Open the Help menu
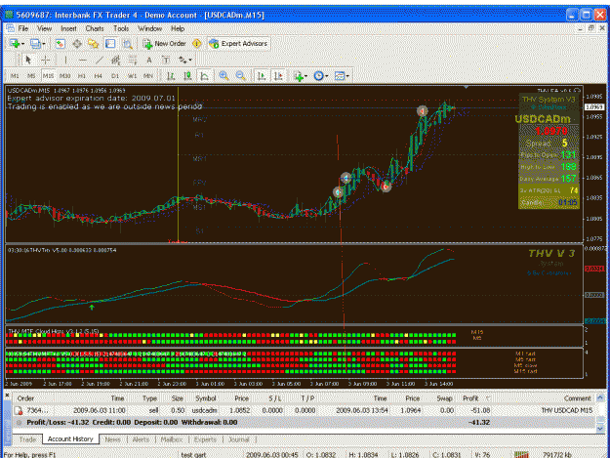Screen dimensions: 610x458 coord(178,28)
